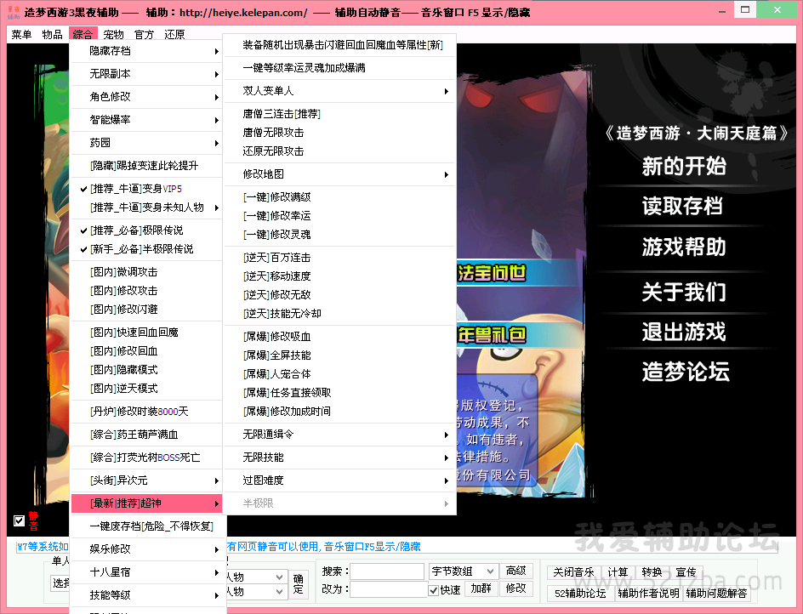The width and height of the screenshot is (803, 614).
Task: Uncheck the 快速 checkbox
Action: 434,590
